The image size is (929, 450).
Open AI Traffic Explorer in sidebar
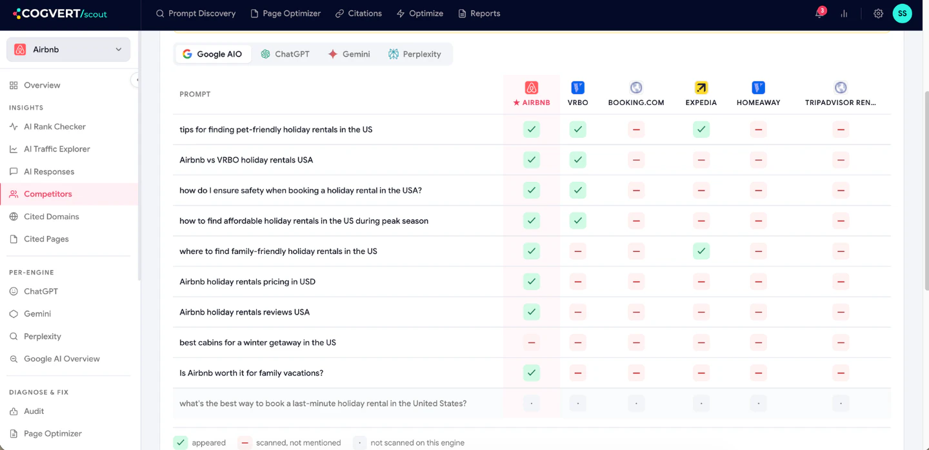point(68,149)
